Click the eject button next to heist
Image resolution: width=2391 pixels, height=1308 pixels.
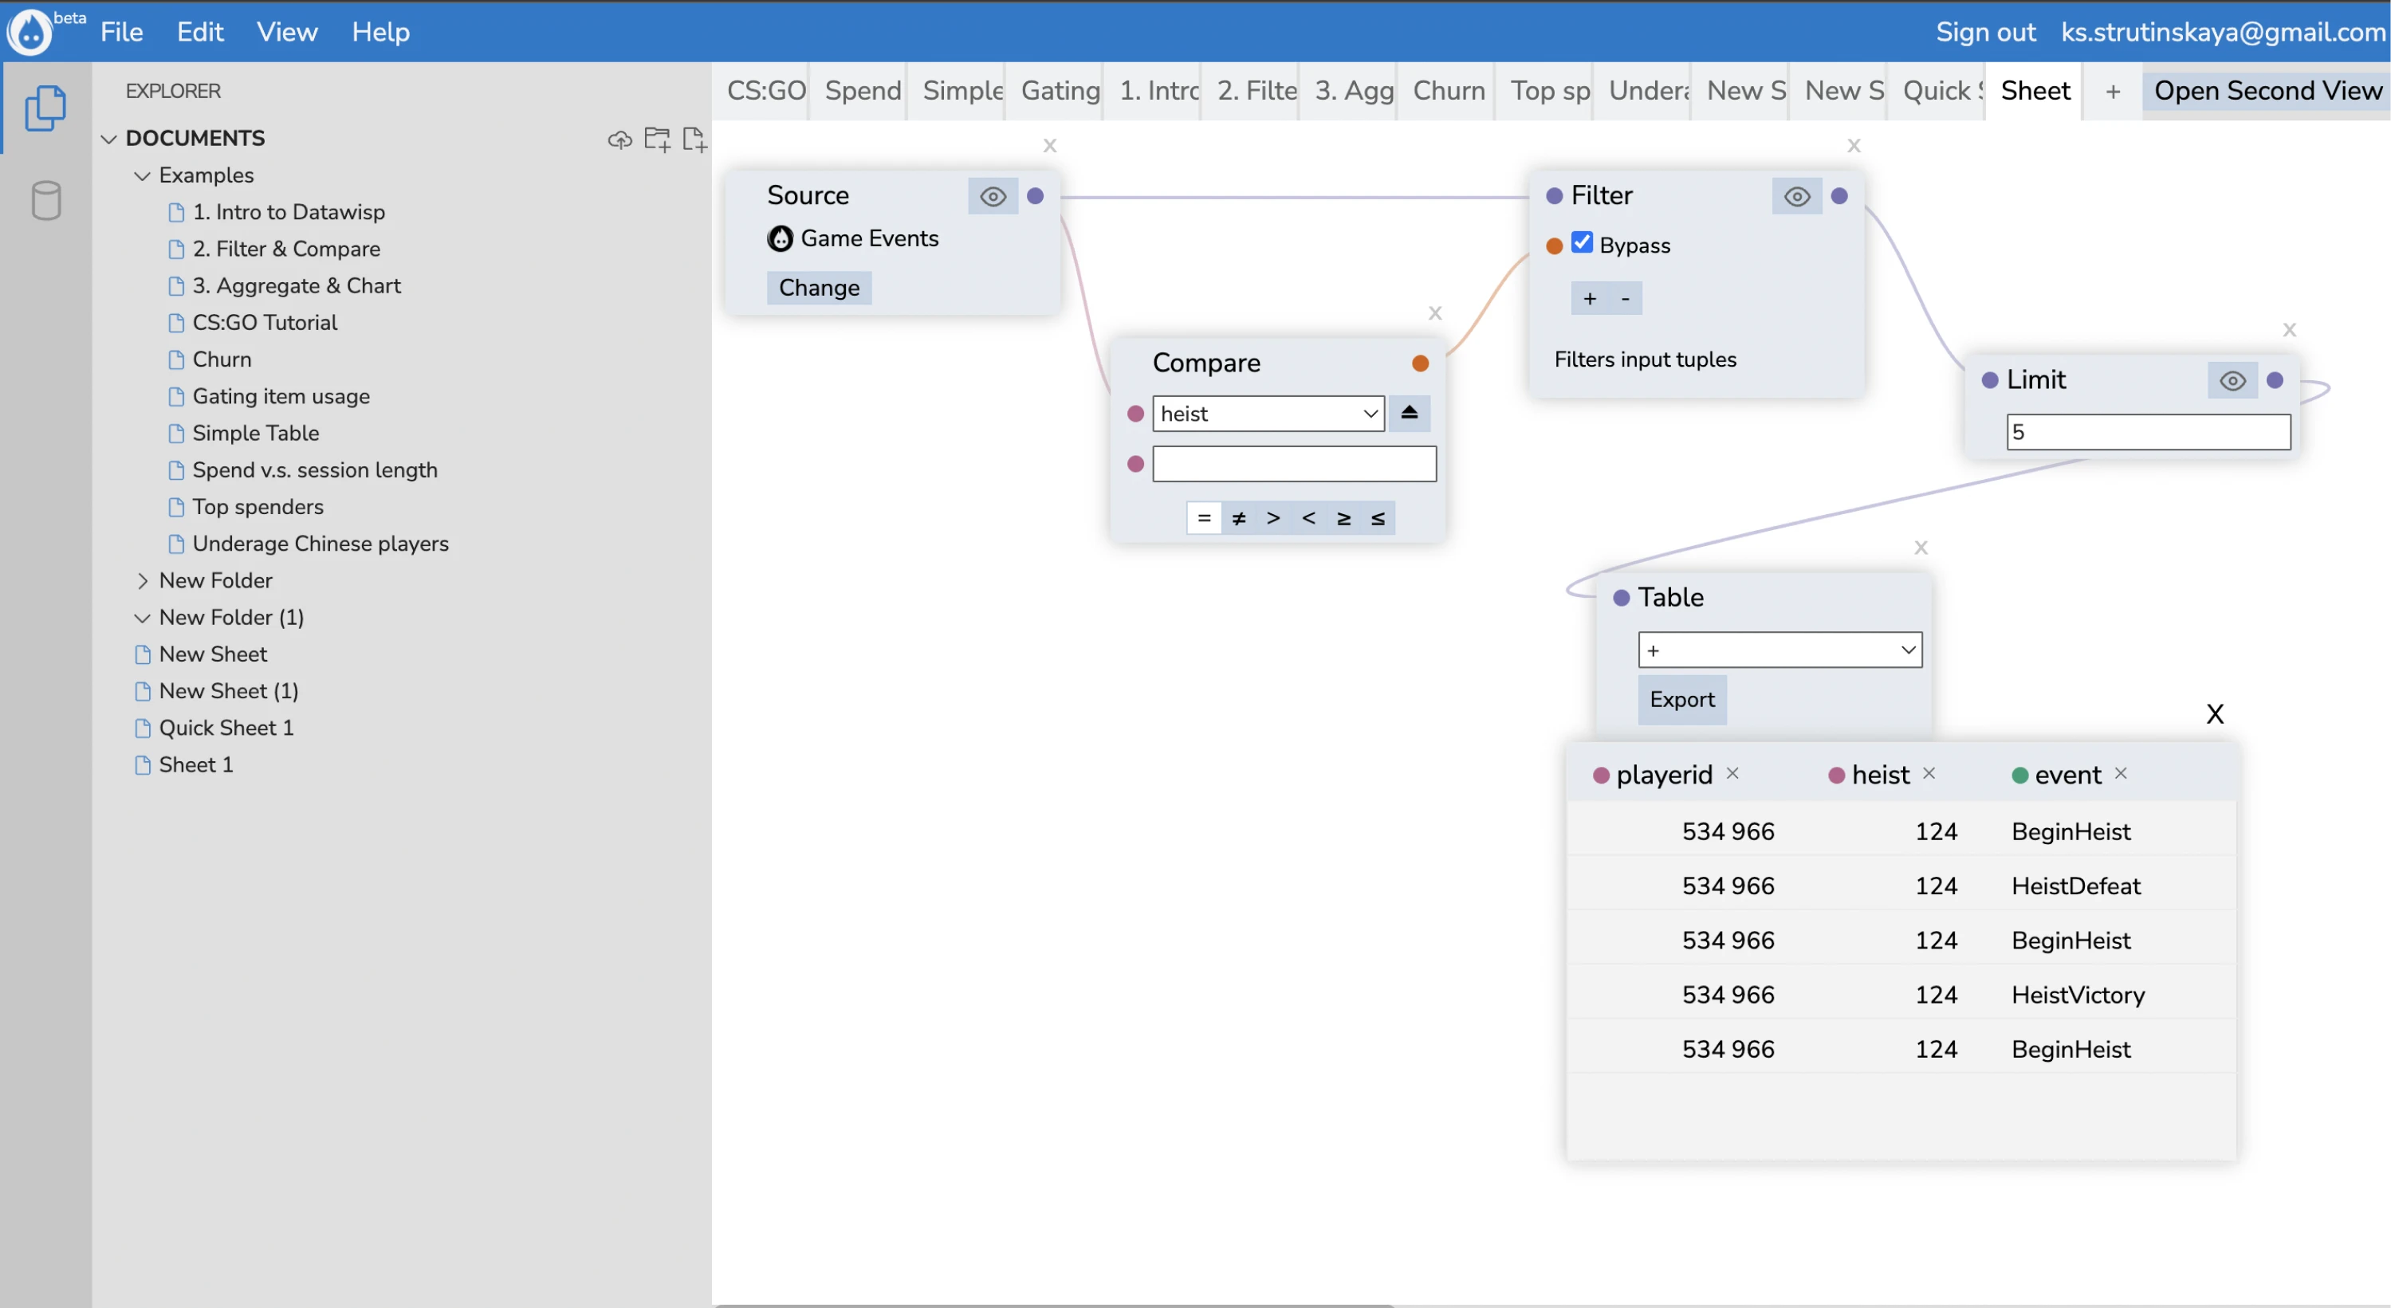[x=1408, y=413]
